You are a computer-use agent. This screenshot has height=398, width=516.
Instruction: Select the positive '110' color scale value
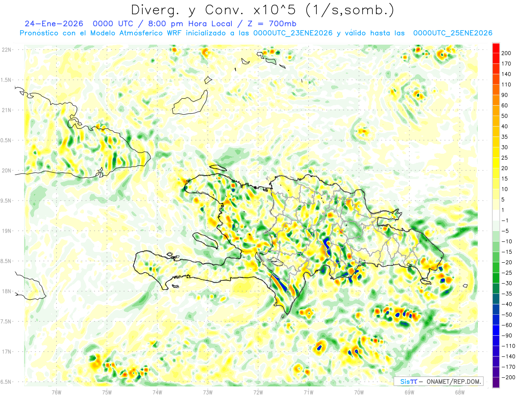pos(506,85)
